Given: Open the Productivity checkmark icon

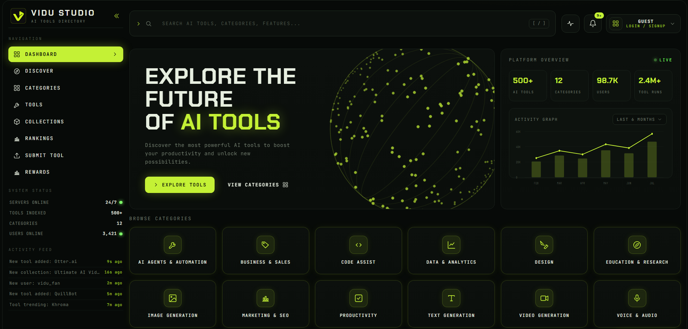Looking at the screenshot, I should click(358, 298).
